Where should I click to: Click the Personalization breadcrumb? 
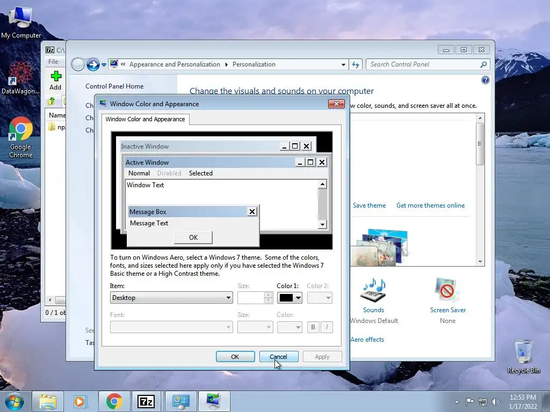click(254, 64)
